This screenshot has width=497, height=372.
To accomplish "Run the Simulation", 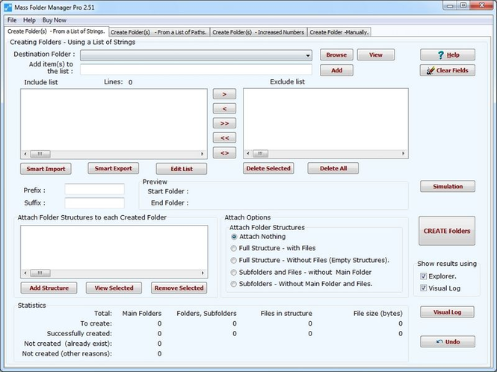I will click(x=447, y=186).
